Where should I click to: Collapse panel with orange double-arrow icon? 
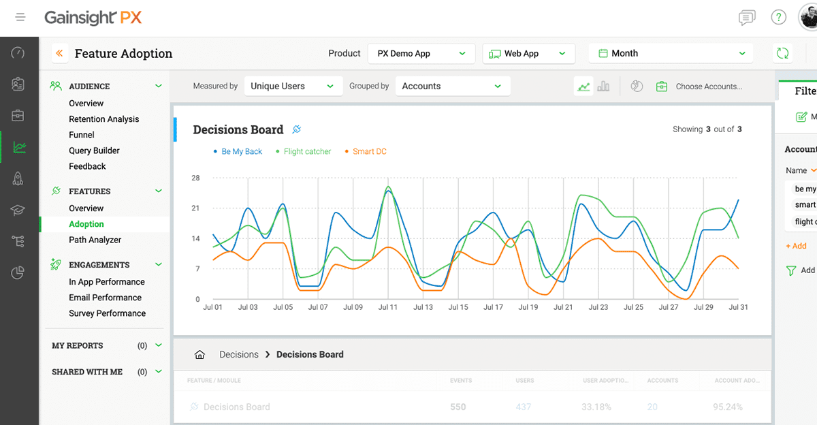coord(60,53)
